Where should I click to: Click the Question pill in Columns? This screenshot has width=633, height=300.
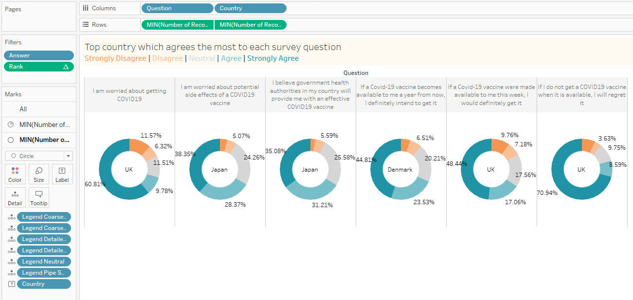[177, 8]
